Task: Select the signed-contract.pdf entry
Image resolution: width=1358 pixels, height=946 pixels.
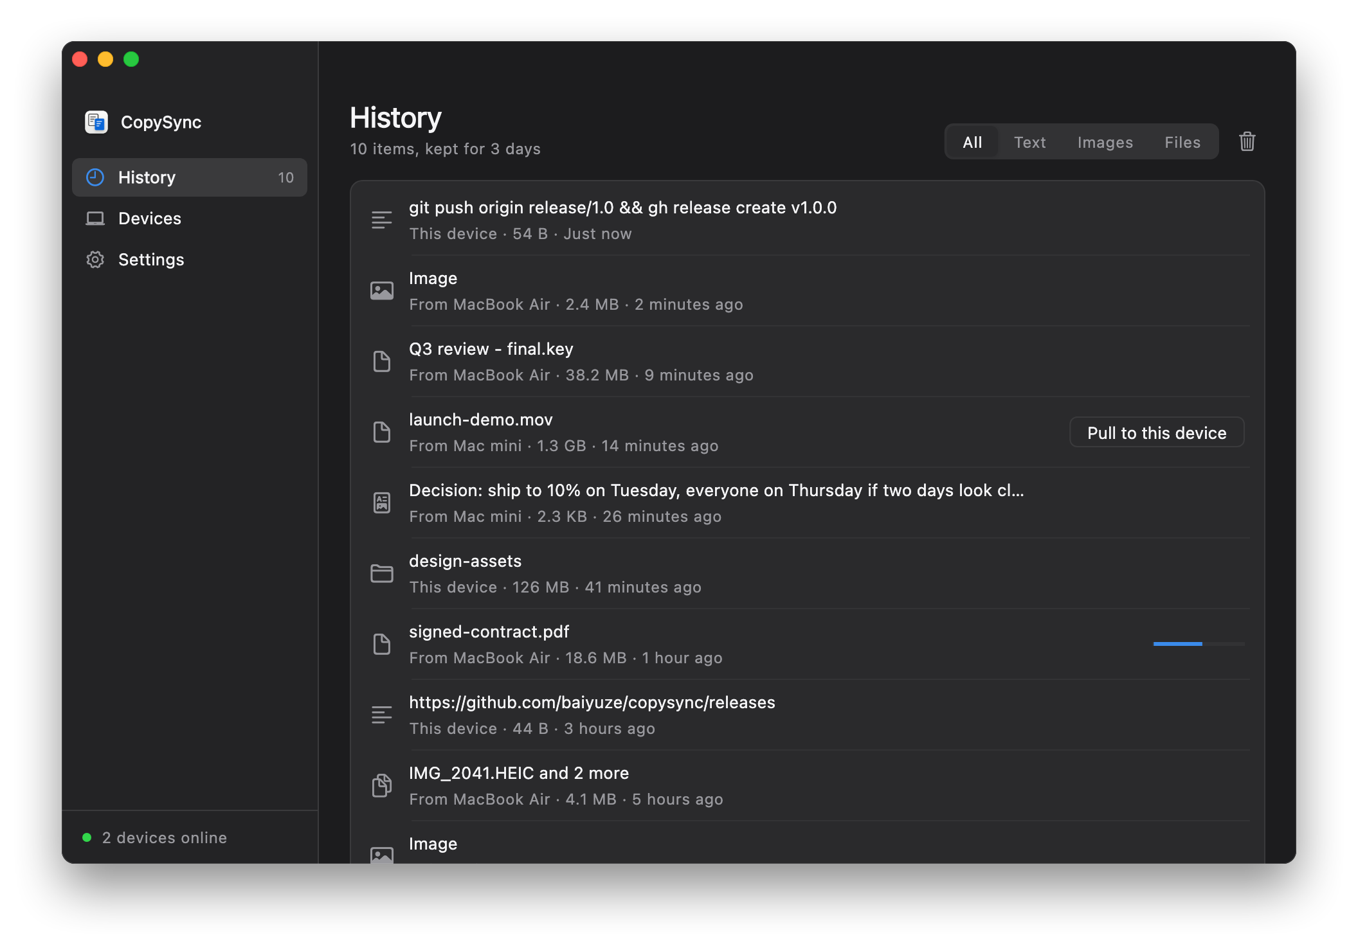Action: (x=808, y=644)
